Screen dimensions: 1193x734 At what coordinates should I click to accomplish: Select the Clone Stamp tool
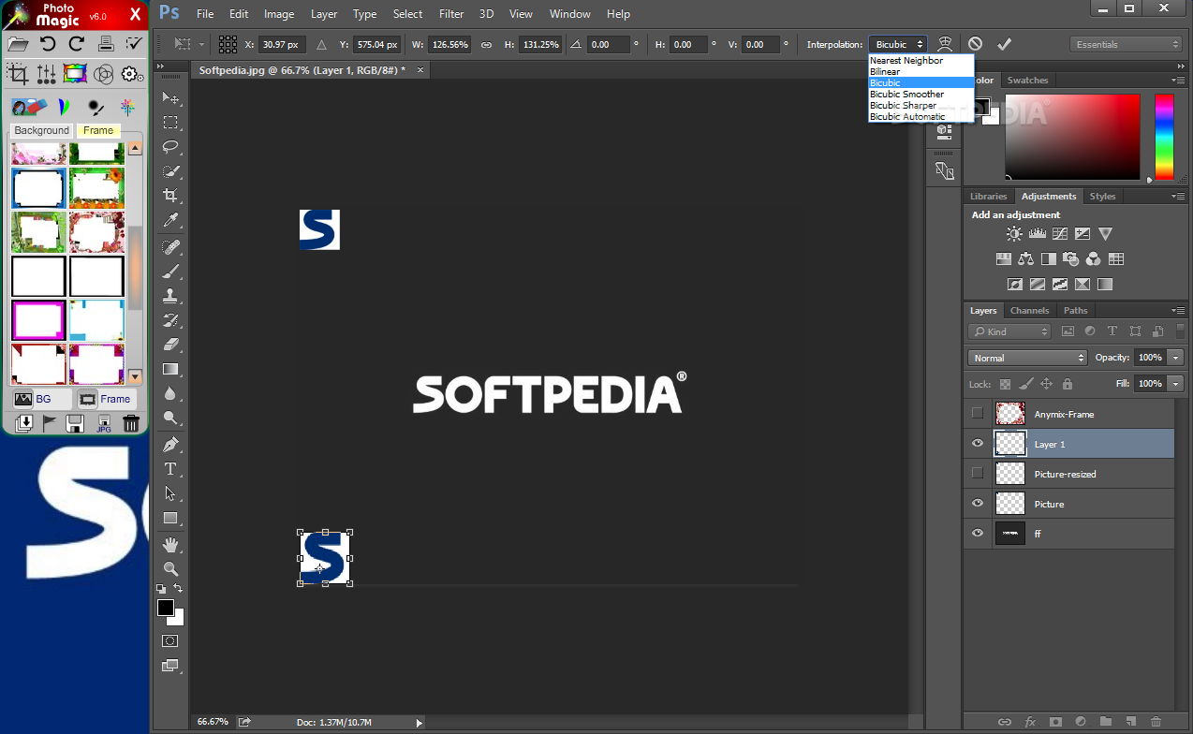(171, 296)
